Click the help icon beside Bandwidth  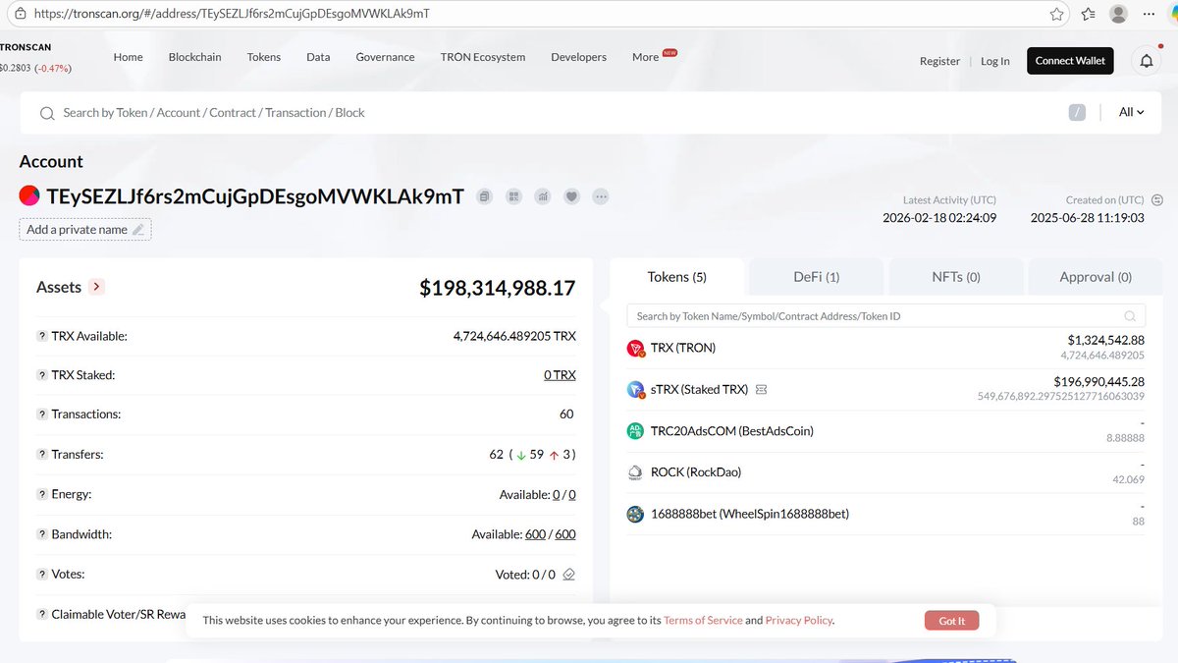click(42, 534)
